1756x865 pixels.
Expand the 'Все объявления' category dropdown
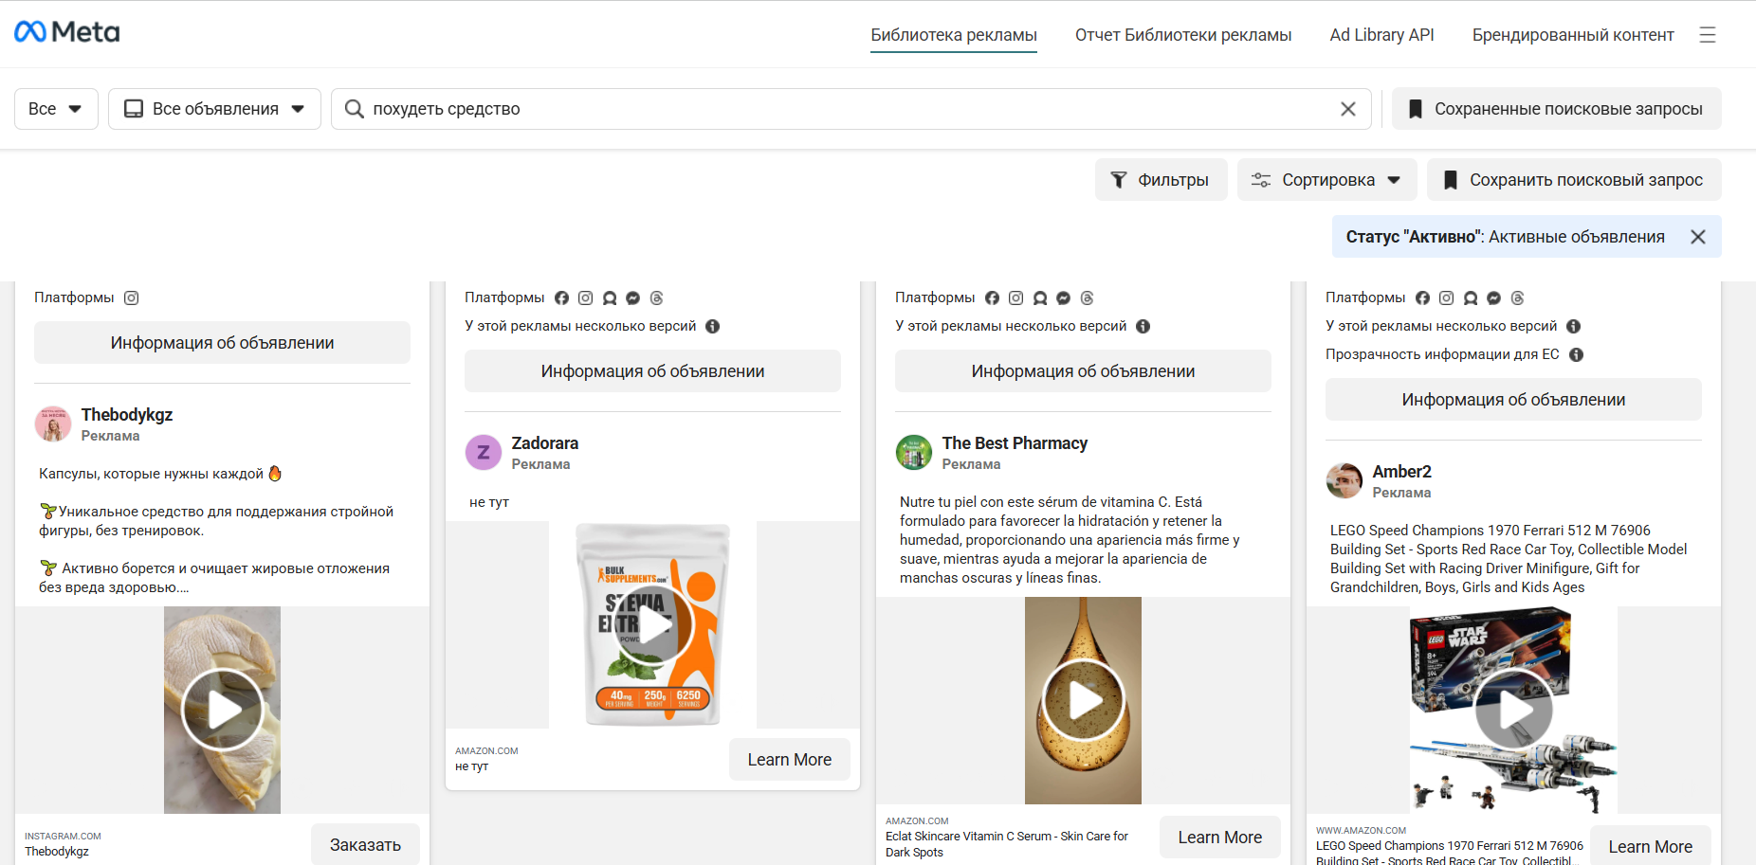(214, 109)
